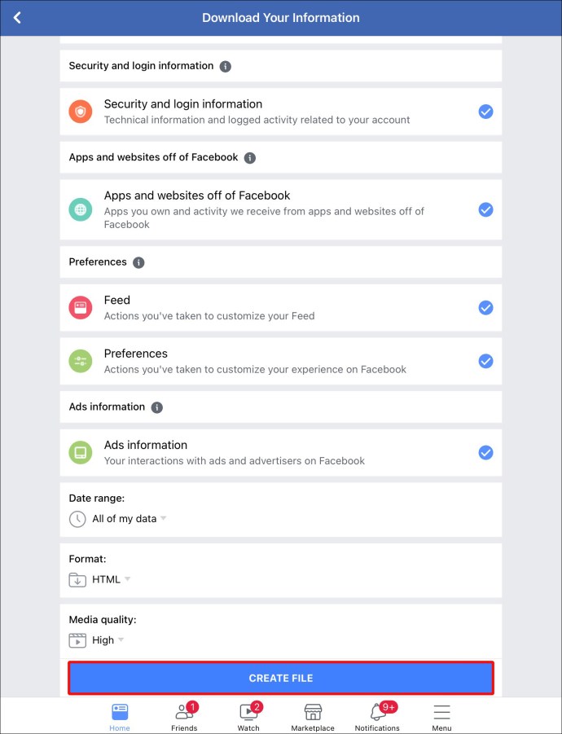Uncheck Apps and websites off of Facebook
This screenshot has height=734, width=562.
[485, 209]
